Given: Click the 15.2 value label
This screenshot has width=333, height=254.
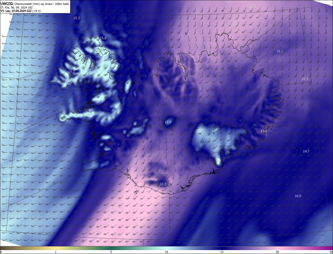Looking at the screenshot, I should click(x=76, y=18).
